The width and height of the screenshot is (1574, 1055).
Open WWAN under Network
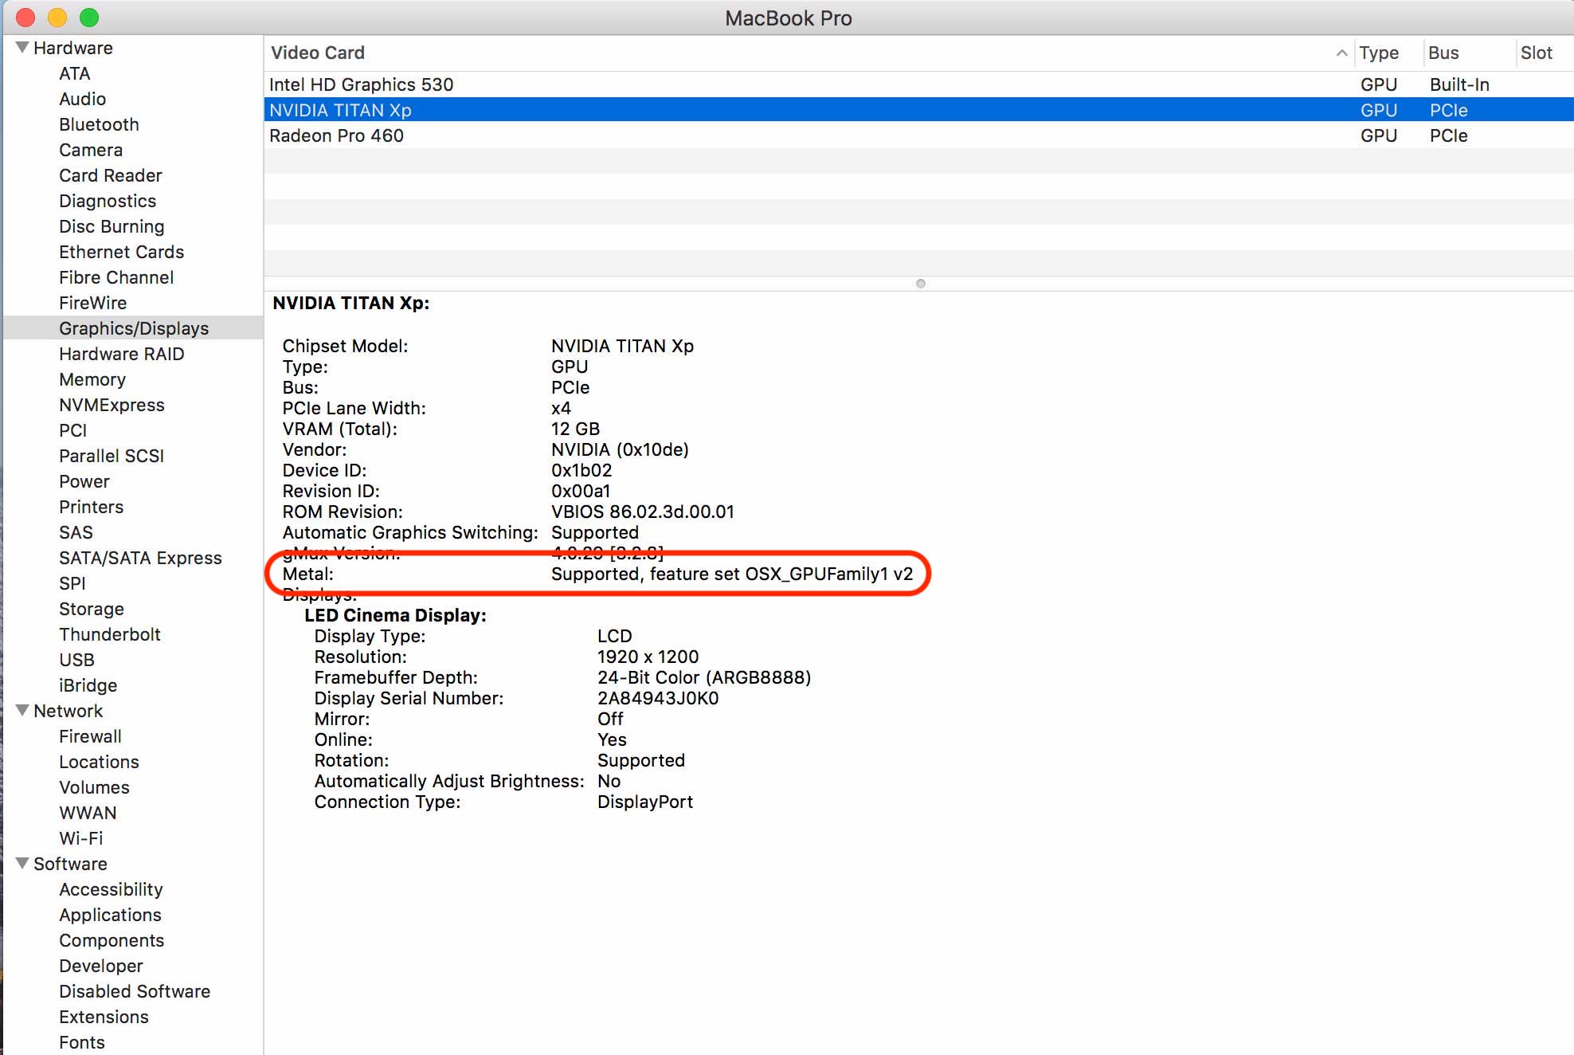[88, 813]
